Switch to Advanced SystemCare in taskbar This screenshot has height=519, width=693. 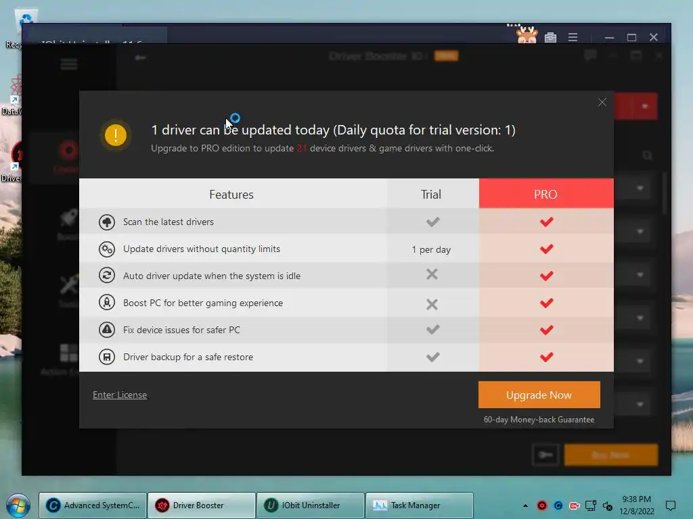93,505
